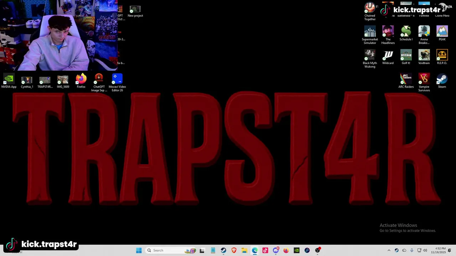Open The Headliners game icon

pyautogui.click(x=388, y=35)
